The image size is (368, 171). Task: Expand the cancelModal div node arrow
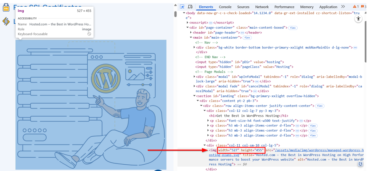coord(194,86)
